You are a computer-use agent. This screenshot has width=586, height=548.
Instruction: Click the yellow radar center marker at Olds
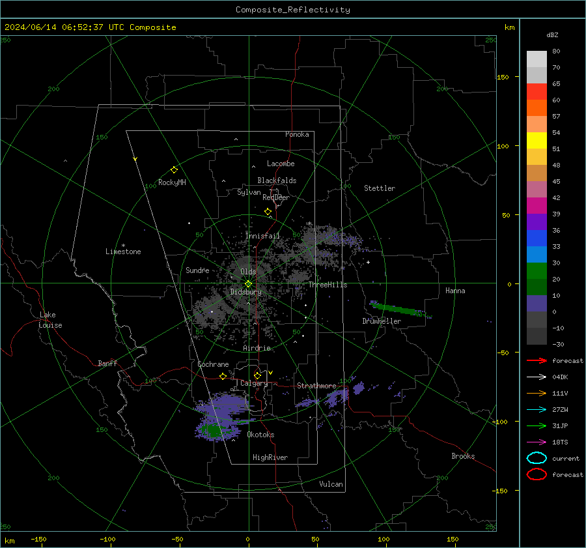(x=248, y=284)
